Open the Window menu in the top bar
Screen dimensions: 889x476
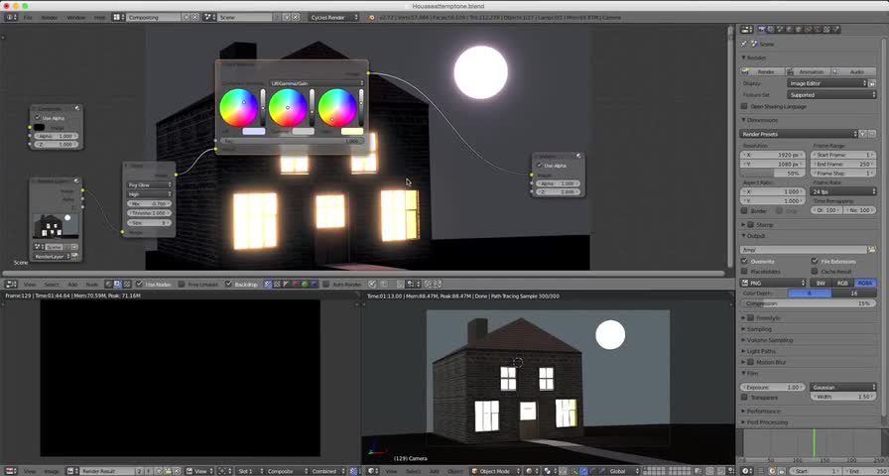coord(75,18)
